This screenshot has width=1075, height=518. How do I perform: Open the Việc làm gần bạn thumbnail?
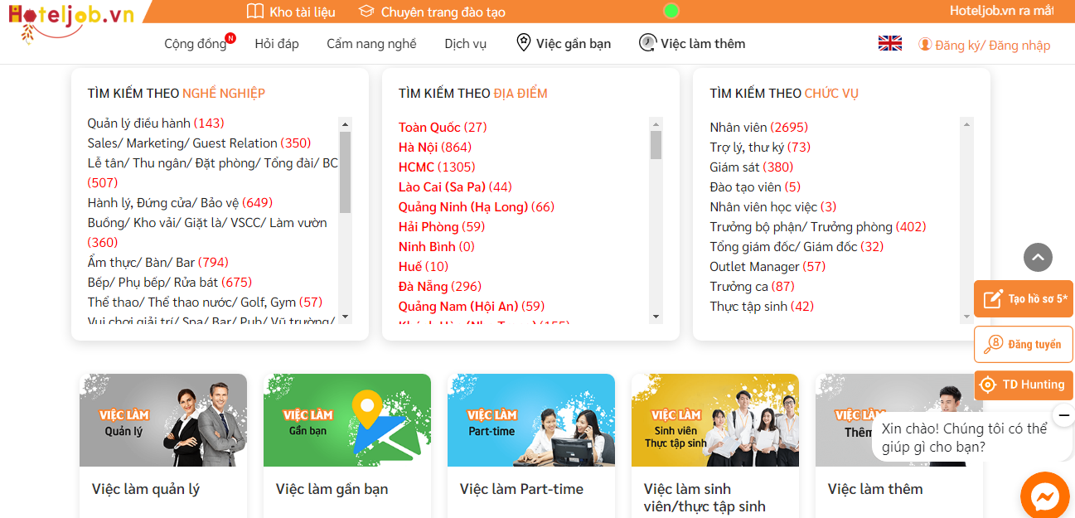click(347, 420)
